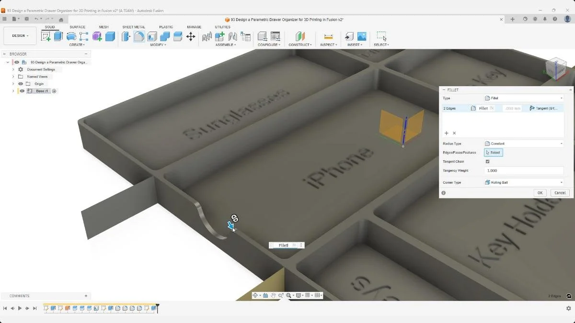Toggle visibility eye of Base:1 component
Viewport: 575px width, 323px height.
tap(22, 91)
